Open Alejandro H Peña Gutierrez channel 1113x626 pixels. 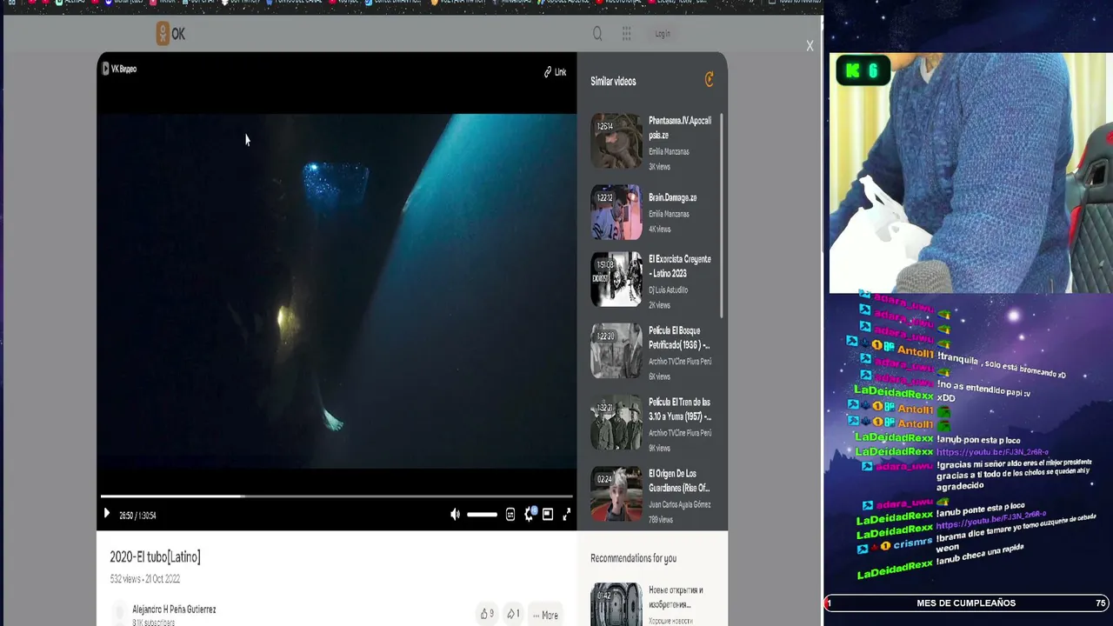174,609
